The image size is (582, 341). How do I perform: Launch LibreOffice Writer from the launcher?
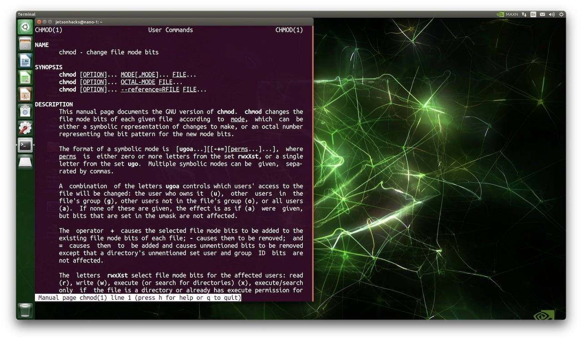tap(25, 60)
